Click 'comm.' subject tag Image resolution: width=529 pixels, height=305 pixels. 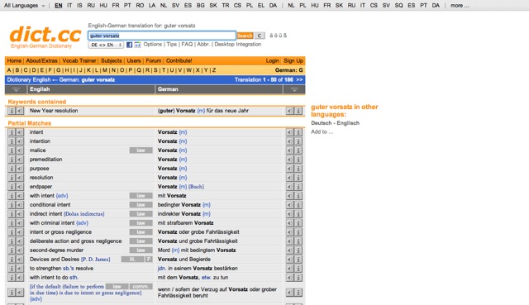tap(141, 287)
